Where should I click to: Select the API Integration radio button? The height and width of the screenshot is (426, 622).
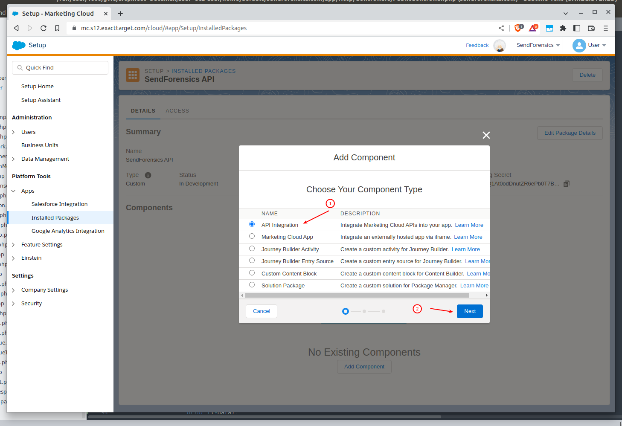pyautogui.click(x=252, y=224)
